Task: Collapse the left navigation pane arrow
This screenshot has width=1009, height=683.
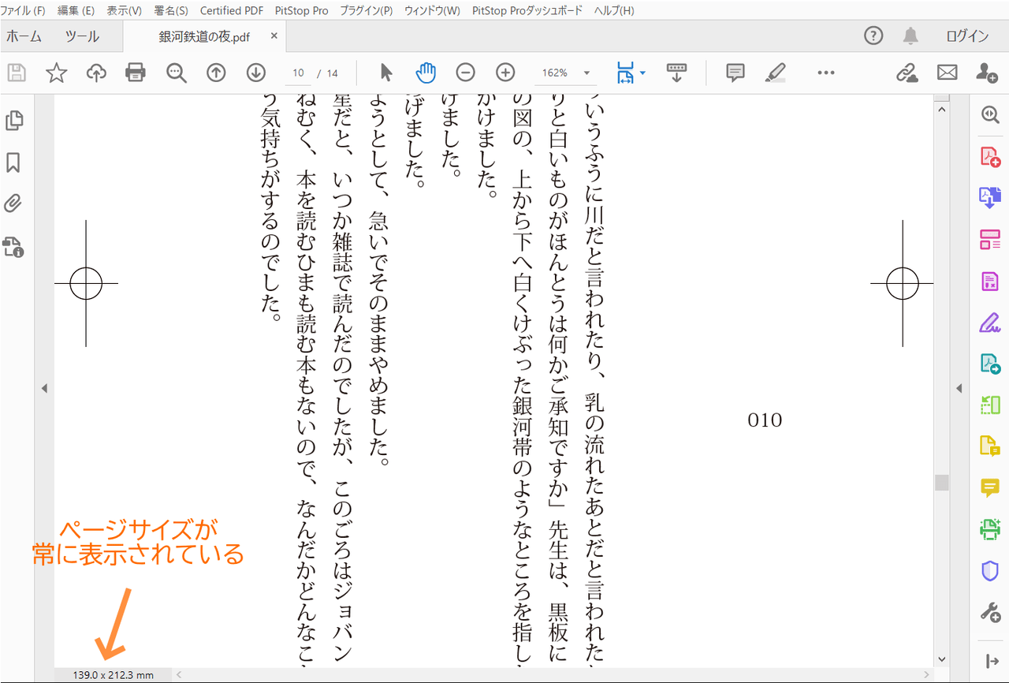Action: (x=44, y=388)
